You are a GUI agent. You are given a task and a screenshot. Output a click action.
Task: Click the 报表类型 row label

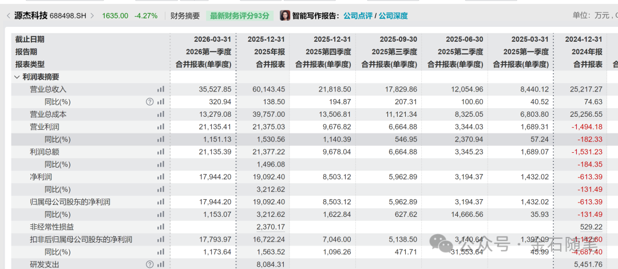[30, 64]
